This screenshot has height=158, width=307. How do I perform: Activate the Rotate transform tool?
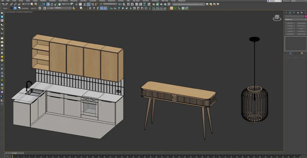pyautogui.click(x=52, y=4)
